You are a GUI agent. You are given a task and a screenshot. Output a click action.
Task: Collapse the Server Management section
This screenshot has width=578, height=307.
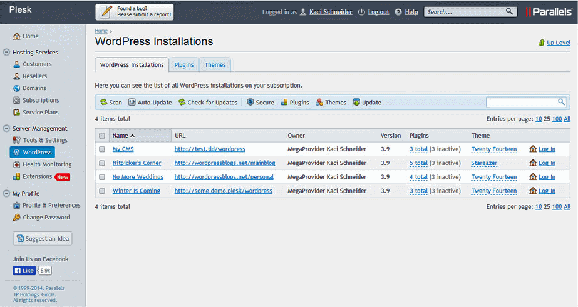tap(6, 128)
